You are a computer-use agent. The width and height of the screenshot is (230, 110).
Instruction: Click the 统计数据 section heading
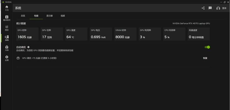(21, 23)
